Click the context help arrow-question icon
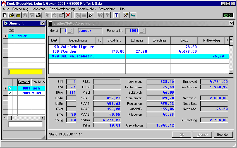This screenshot has height=148, width=237. (x=100, y=15)
